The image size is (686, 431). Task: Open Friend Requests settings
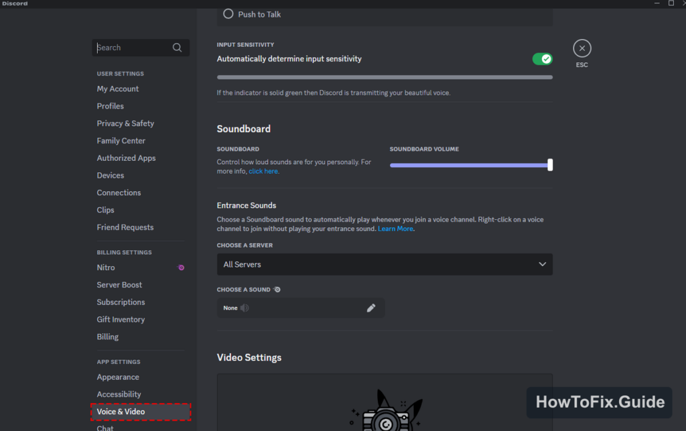[125, 227]
